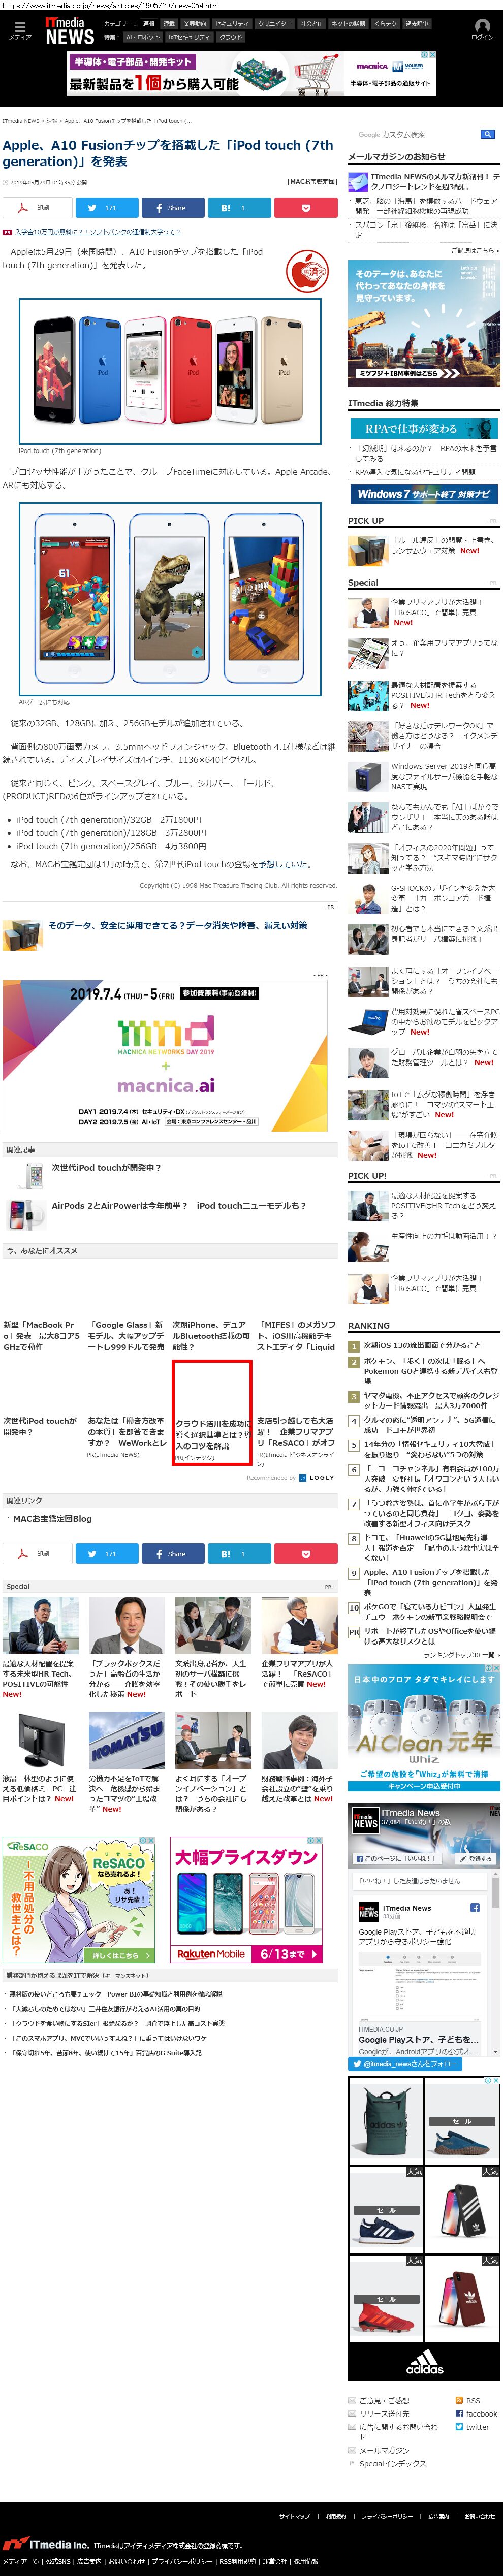The height and width of the screenshot is (2576, 503).
Task: Click the red 済 Apple stamp icon
Action: (x=307, y=271)
